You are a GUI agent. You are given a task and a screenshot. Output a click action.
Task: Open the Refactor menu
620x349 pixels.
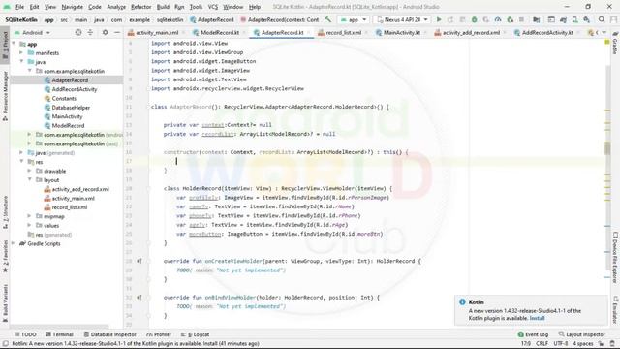pyautogui.click(x=140, y=7)
